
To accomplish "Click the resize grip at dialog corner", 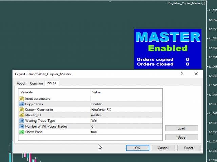I will [201, 152].
